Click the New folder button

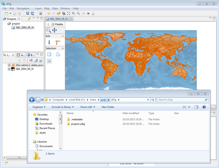coord(108,107)
